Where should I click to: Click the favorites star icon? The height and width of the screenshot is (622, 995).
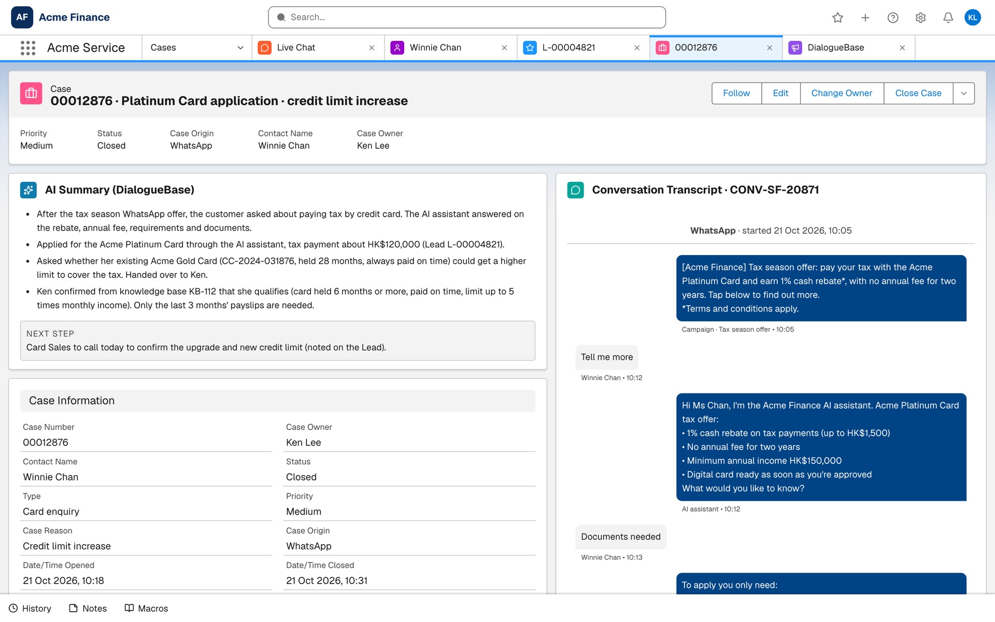(837, 18)
